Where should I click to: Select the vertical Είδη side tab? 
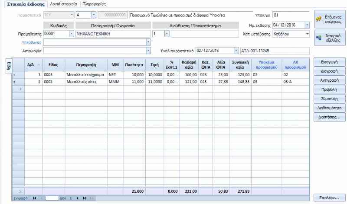point(9,66)
